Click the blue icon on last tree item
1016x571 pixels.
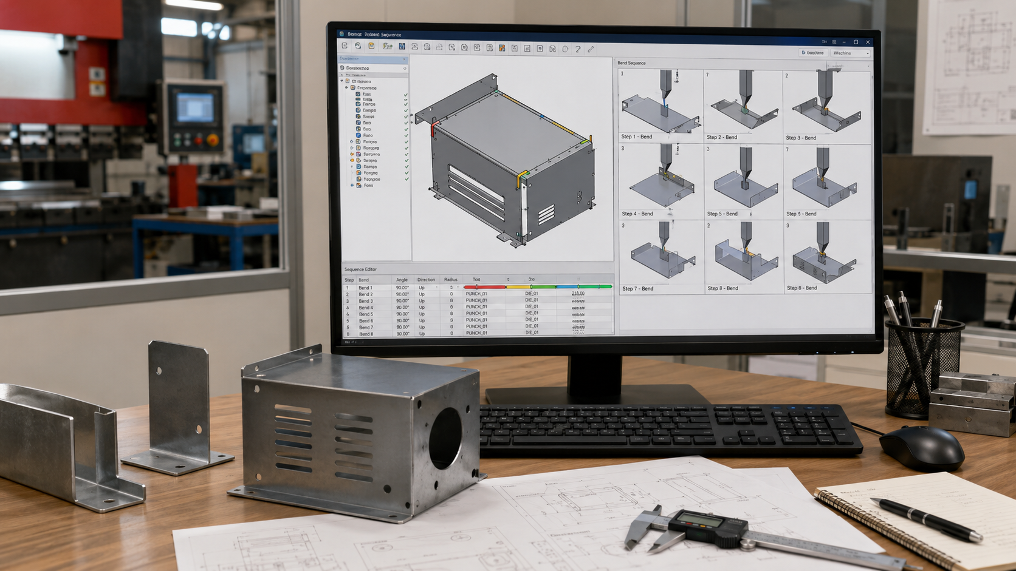point(359,185)
